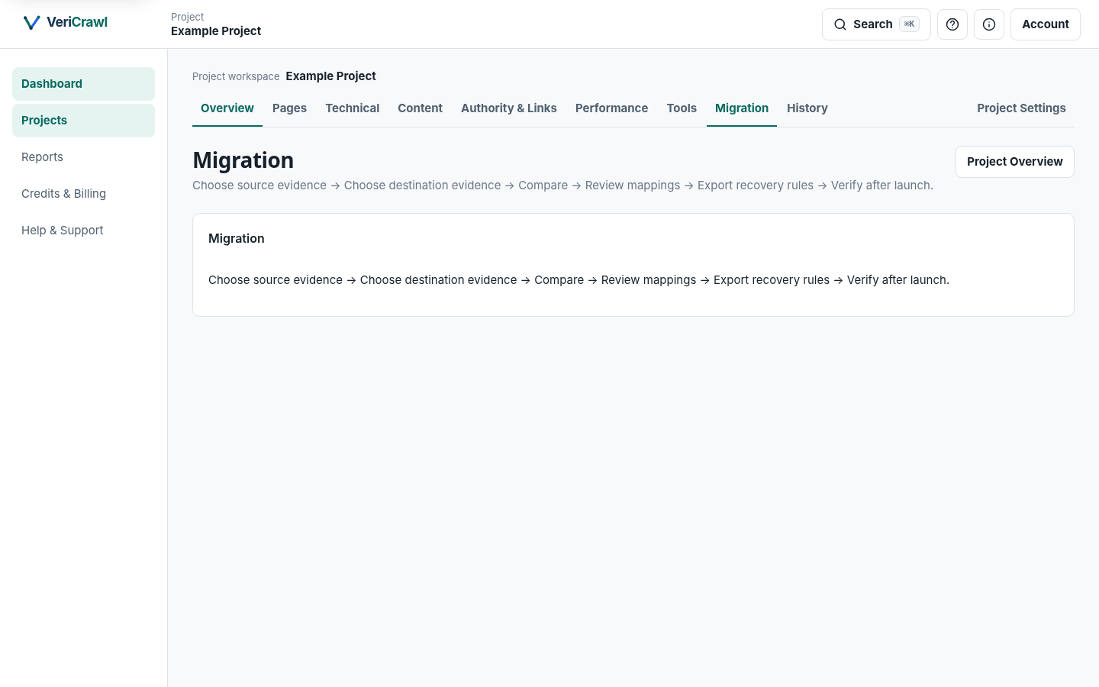This screenshot has height=687, width=1099.
Task: Switch to the Technical tab
Action: tap(353, 108)
